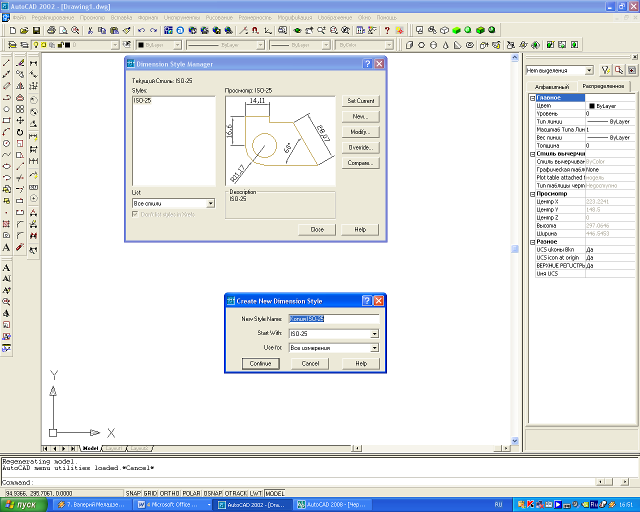Click the Undo arrow icon

click(x=141, y=30)
